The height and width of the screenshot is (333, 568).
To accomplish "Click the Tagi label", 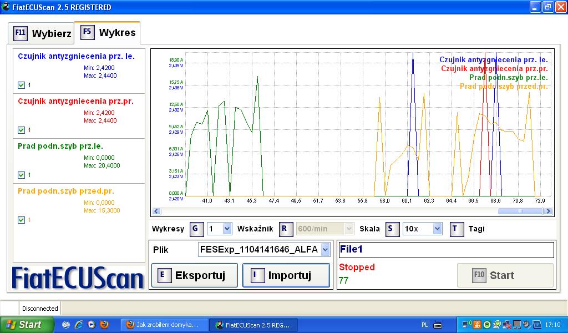I will (476, 229).
